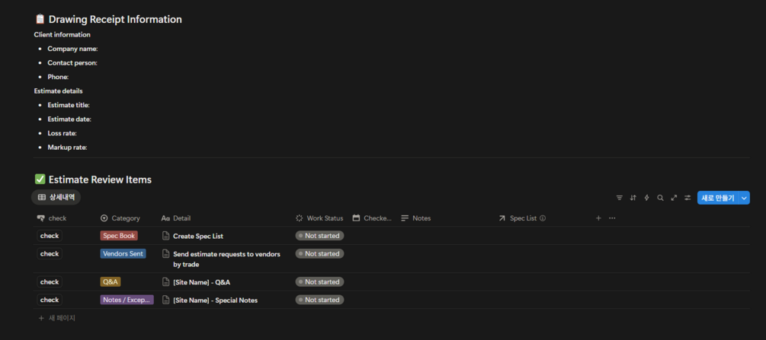Image resolution: width=766 pixels, height=340 pixels.
Task: Open the Q&A category tag
Action: tap(111, 282)
